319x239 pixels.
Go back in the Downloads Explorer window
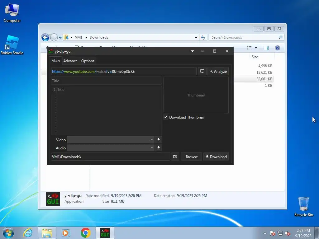(x=45, y=37)
